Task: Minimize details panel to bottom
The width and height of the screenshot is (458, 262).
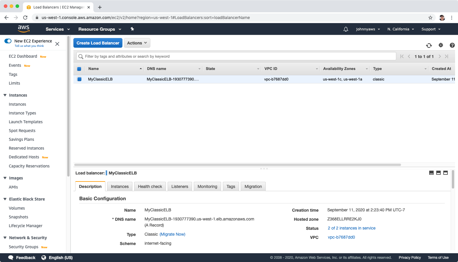Action: click(431, 173)
